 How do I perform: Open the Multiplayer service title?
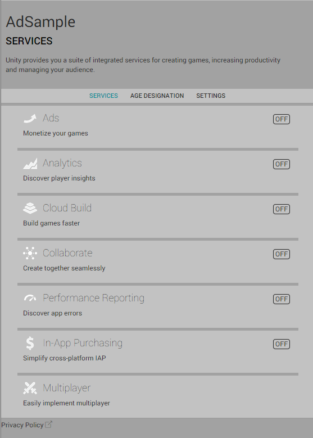pos(67,389)
